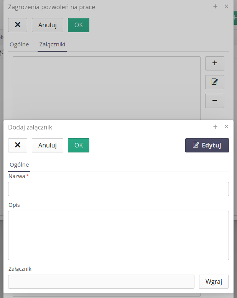Click the X button beside Anuluj in Dodaj załącznik
The image size is (237, 298).
(18, 145)
